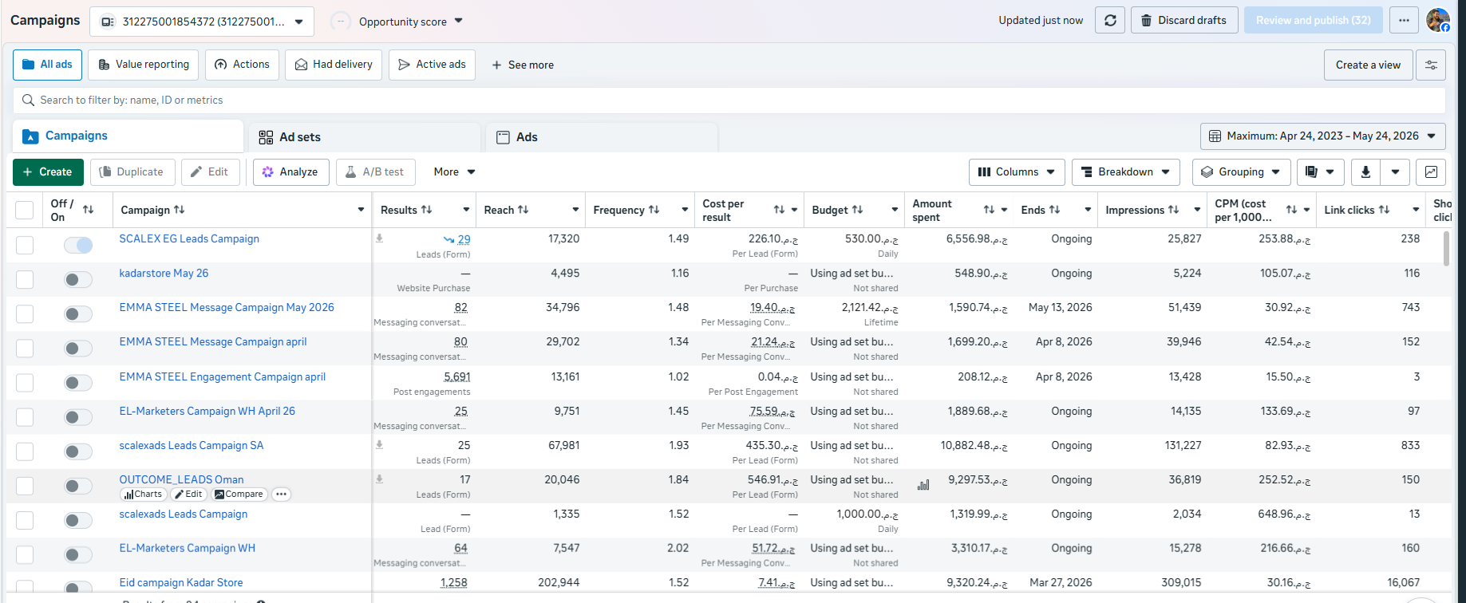Select the Value reporting view
Viewport: 1466px width, 603px height.
(144, 65)
